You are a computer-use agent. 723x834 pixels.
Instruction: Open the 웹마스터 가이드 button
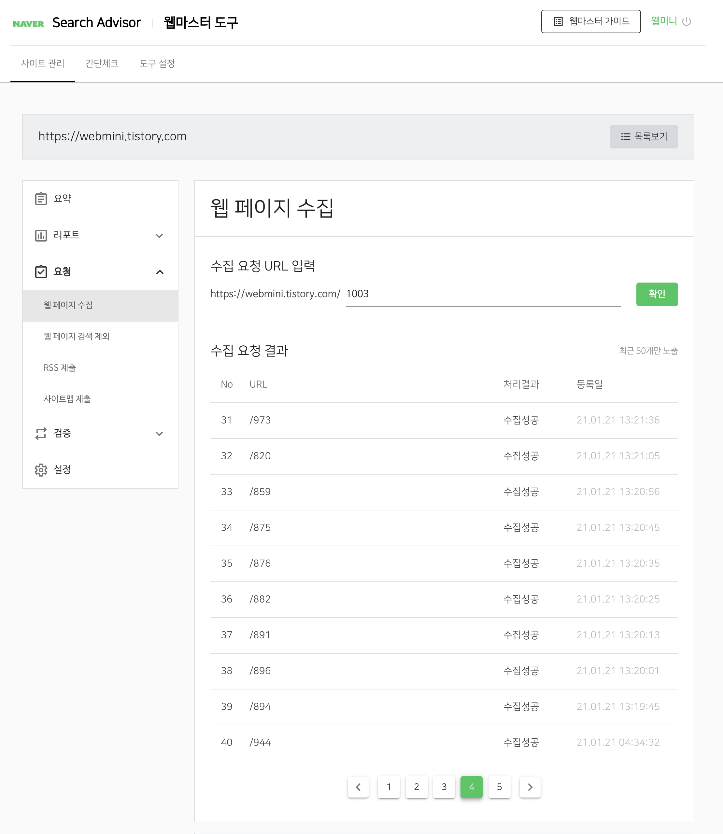tap(591, 21)
